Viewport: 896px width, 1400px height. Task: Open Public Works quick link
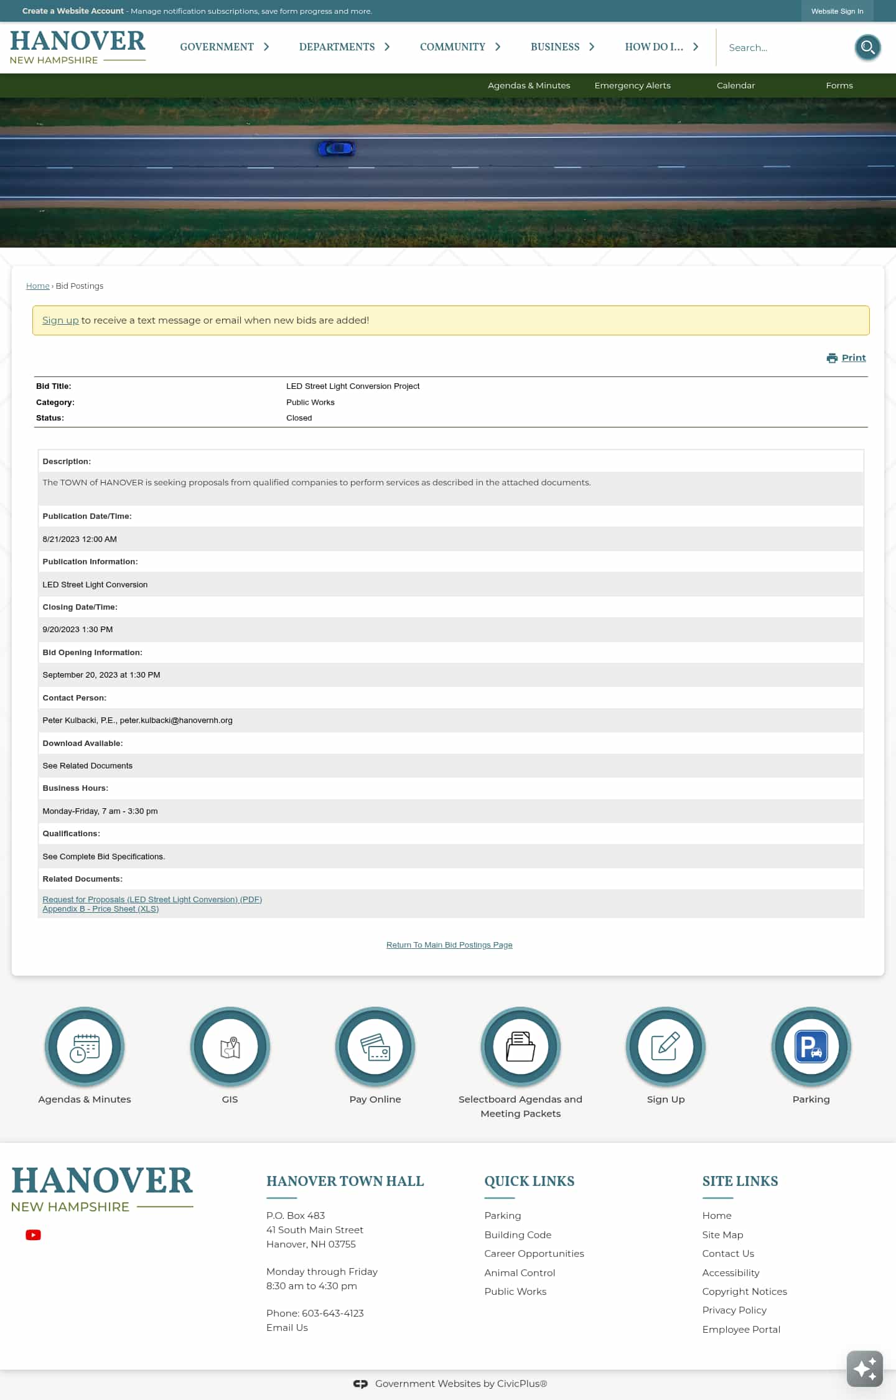(x=515, y=1291)
